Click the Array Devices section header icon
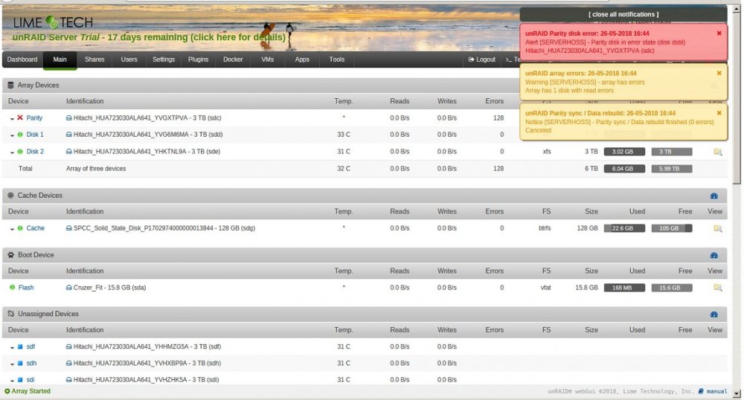744x400 pixels. 10,86
